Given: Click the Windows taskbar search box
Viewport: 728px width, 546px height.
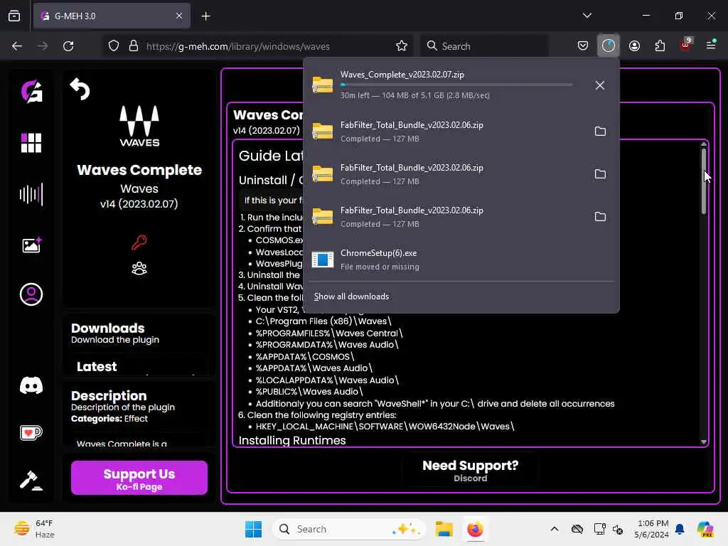Looking at the screenshot, I should 349,529.
